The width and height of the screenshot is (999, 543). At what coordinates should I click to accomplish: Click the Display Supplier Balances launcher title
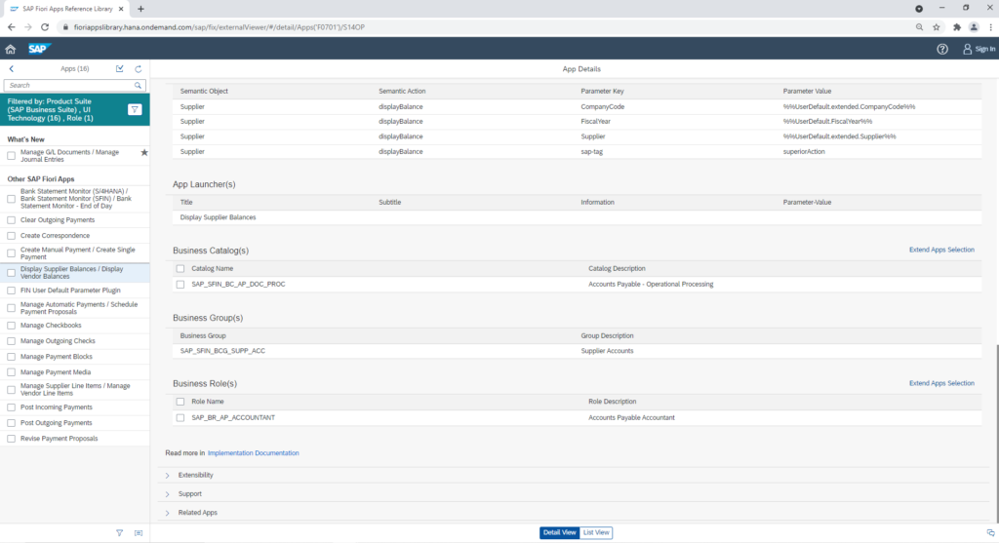[x=218, y=217]
